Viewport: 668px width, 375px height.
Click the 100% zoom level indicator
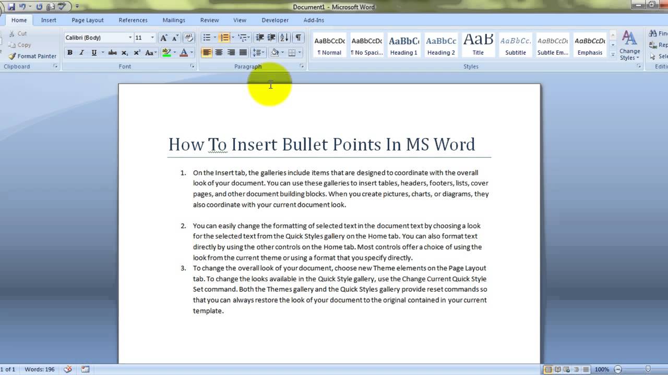(602, 369)
